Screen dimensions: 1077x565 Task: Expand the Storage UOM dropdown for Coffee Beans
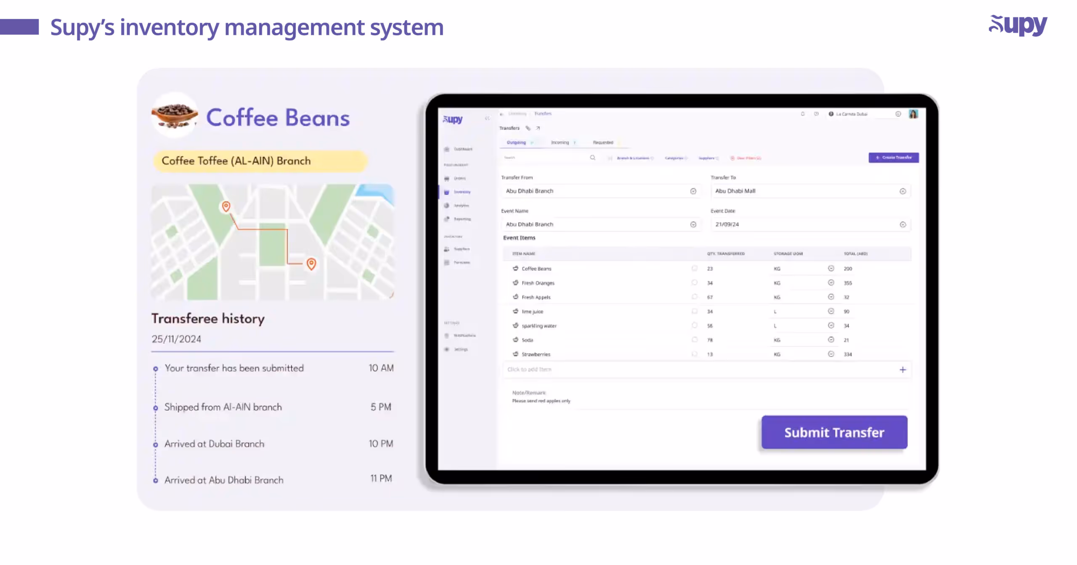pos(831,269)
